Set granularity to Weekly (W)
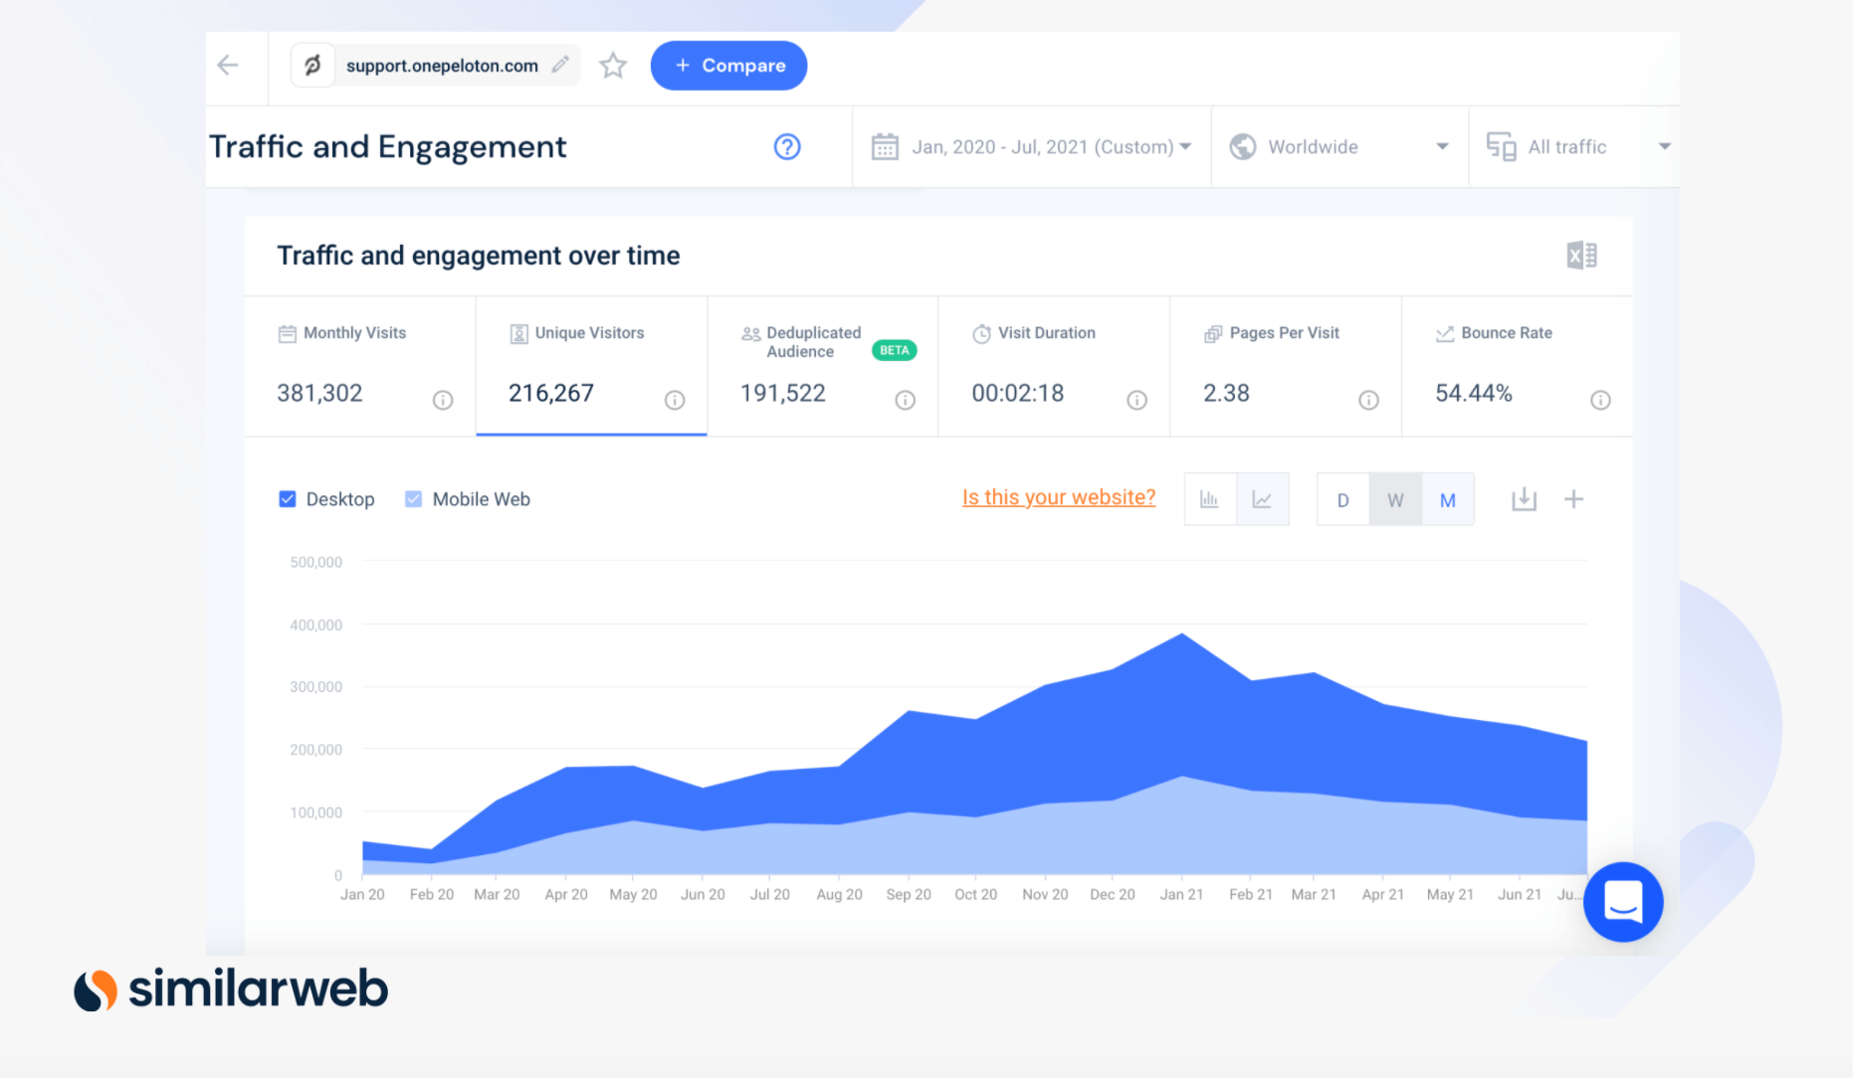 [x=1395, y=500]
